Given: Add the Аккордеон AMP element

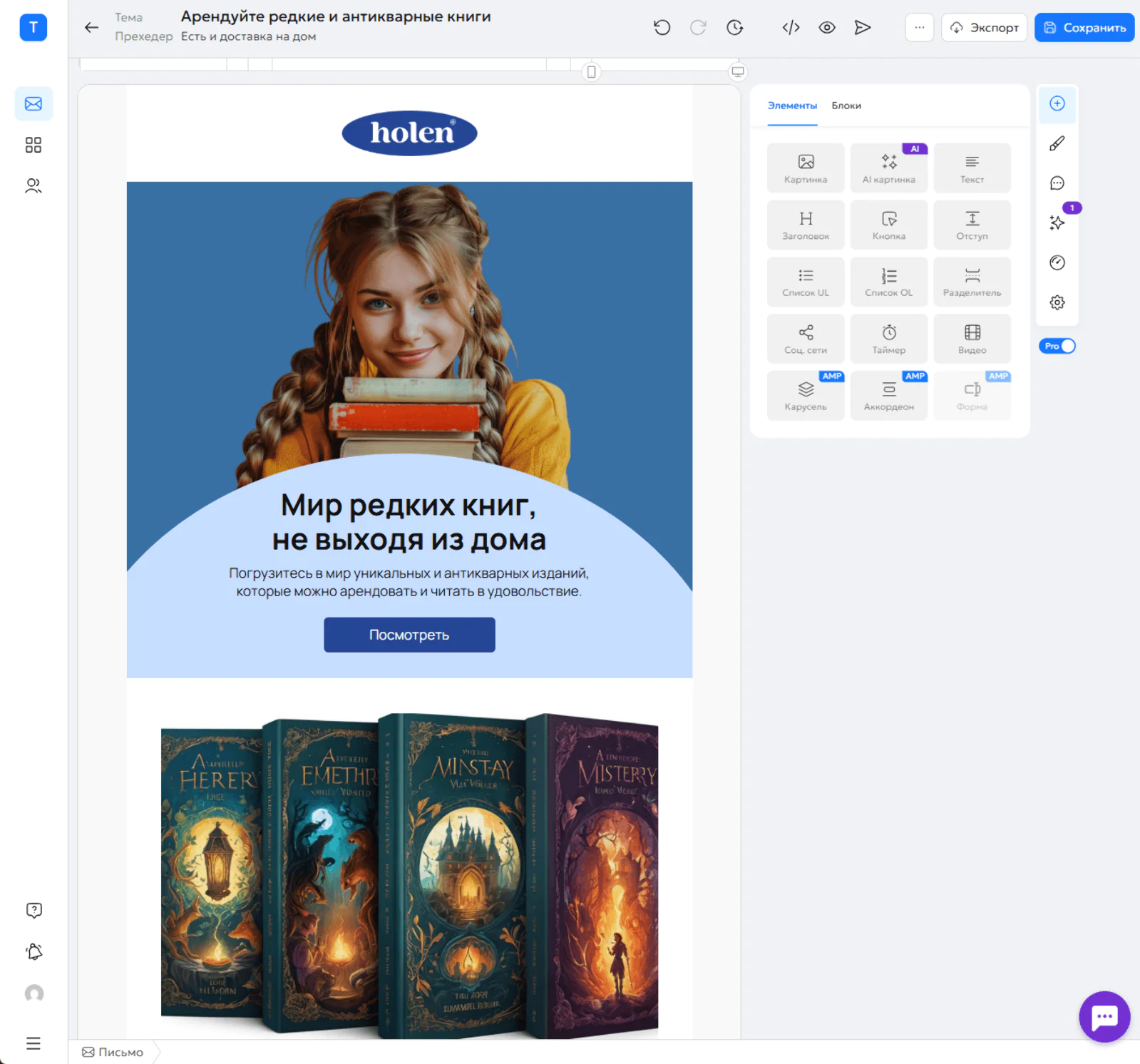Looking at the screenshot, I should point(889,396).
